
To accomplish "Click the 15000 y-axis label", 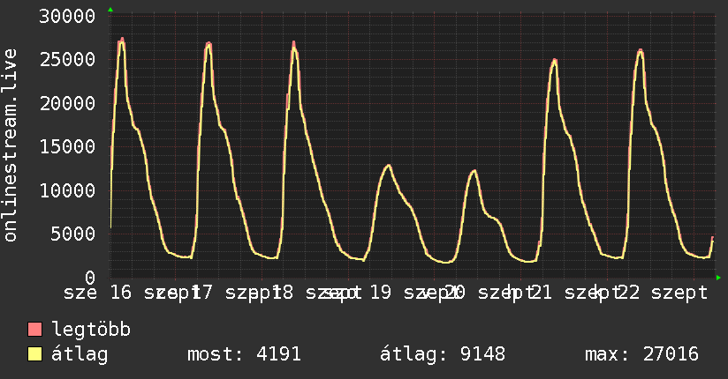I will pyautogui.click(x=67, y=147).
